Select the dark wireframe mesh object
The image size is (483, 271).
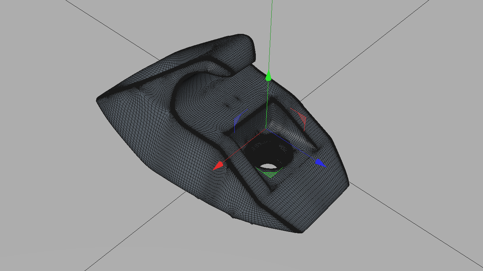click(x=223, y=134)
